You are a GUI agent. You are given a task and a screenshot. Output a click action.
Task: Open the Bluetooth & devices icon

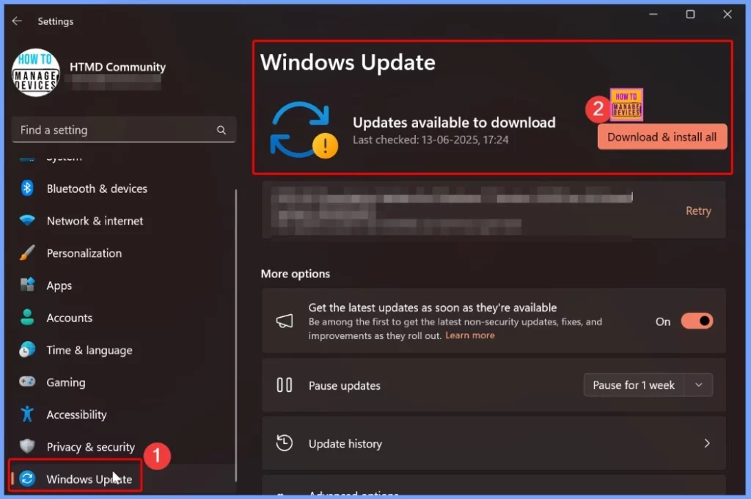(27, 188)
